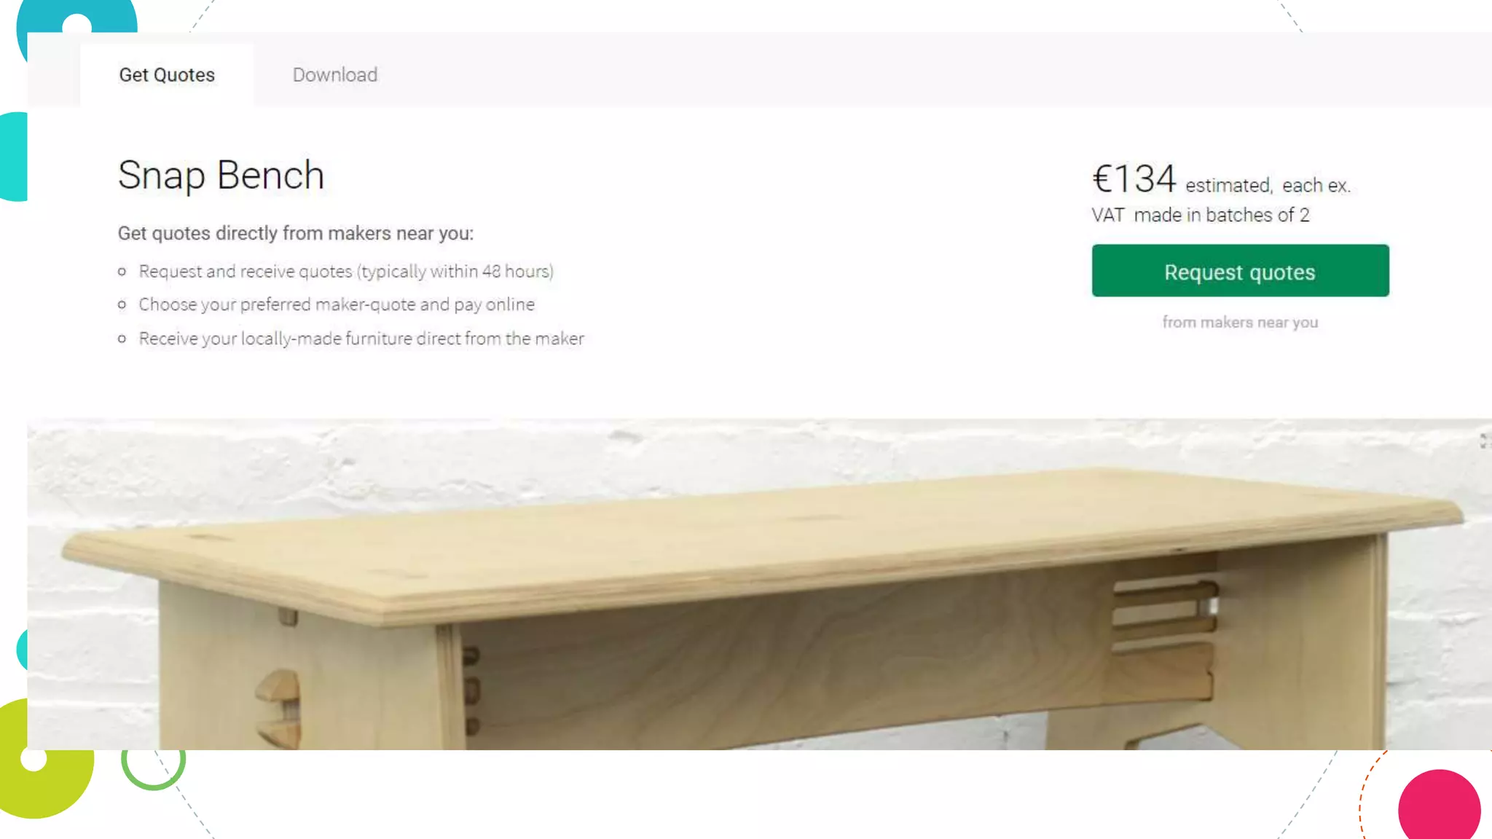Click the 'made in batches of 2' text
Viewport: 1492px width, 839px height.
click(x=1222, y=215)
